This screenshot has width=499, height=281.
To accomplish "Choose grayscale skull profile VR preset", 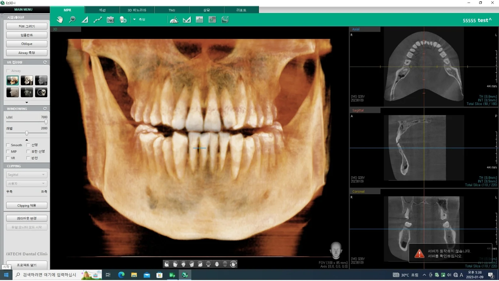I will 41,80.
